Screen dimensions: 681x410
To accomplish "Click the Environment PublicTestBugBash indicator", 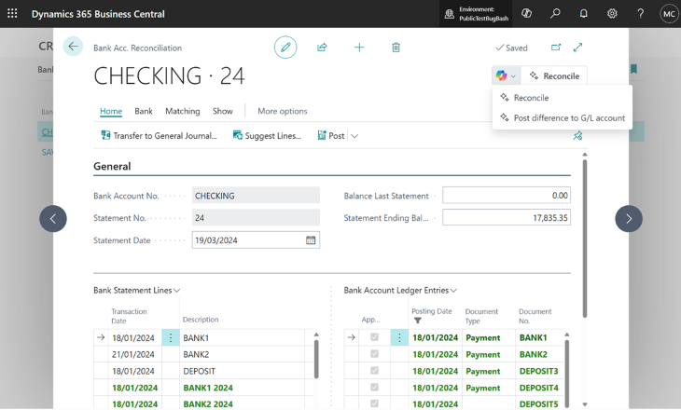I will (476, 14).
